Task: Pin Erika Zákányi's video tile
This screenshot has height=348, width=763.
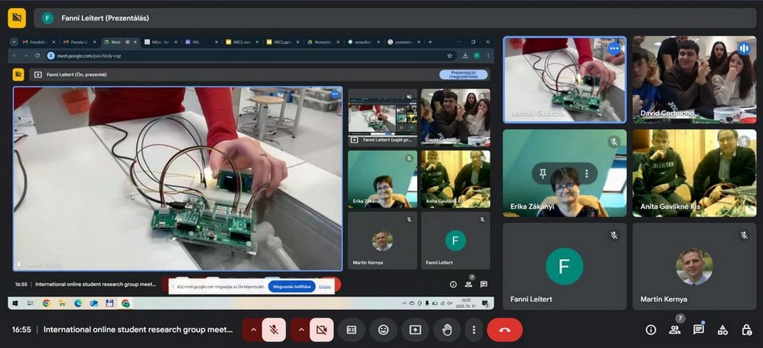Action: 543,173
